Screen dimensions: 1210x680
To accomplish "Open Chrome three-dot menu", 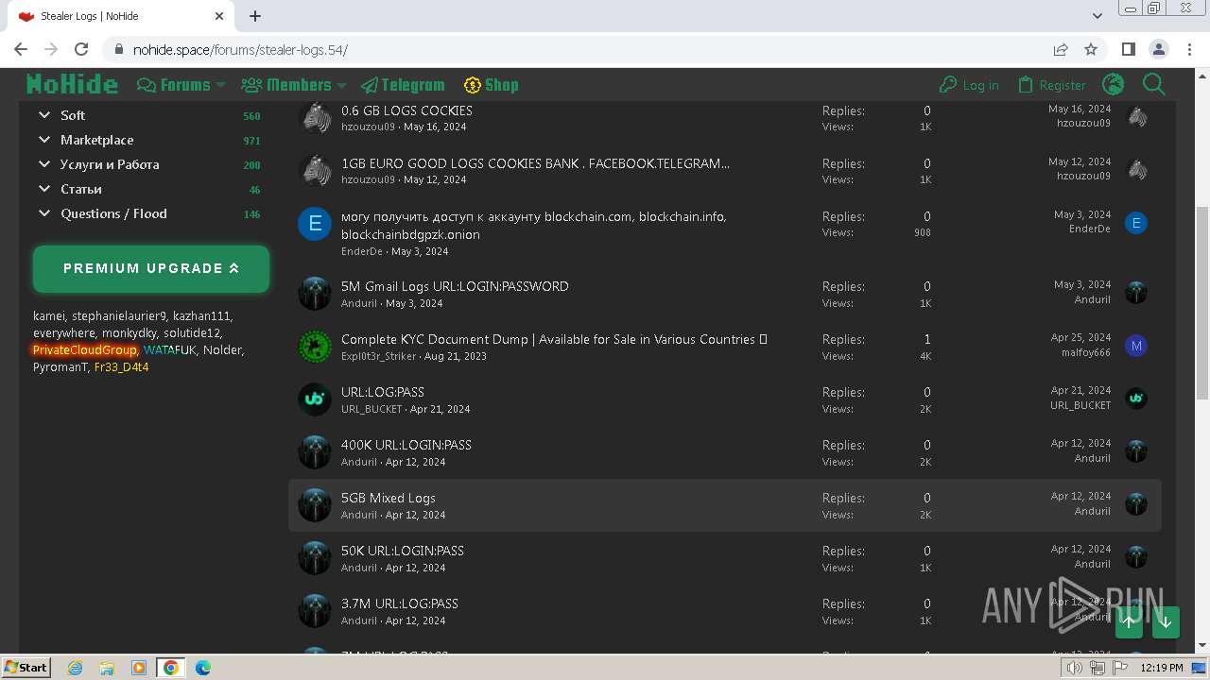I will tap(1189, 49).
